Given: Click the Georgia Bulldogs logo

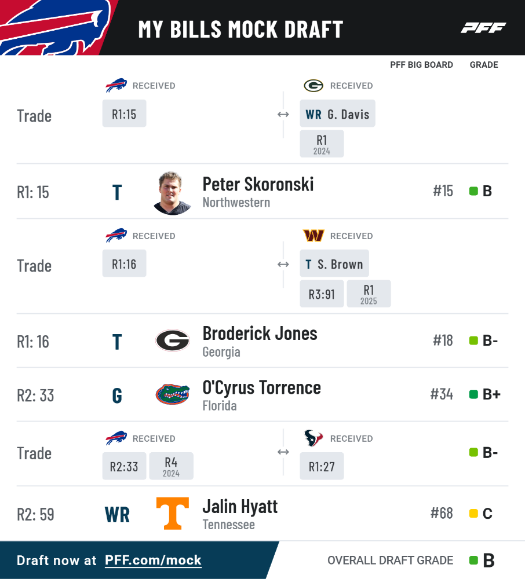Looking at the screenshot, I should (173, 340).
